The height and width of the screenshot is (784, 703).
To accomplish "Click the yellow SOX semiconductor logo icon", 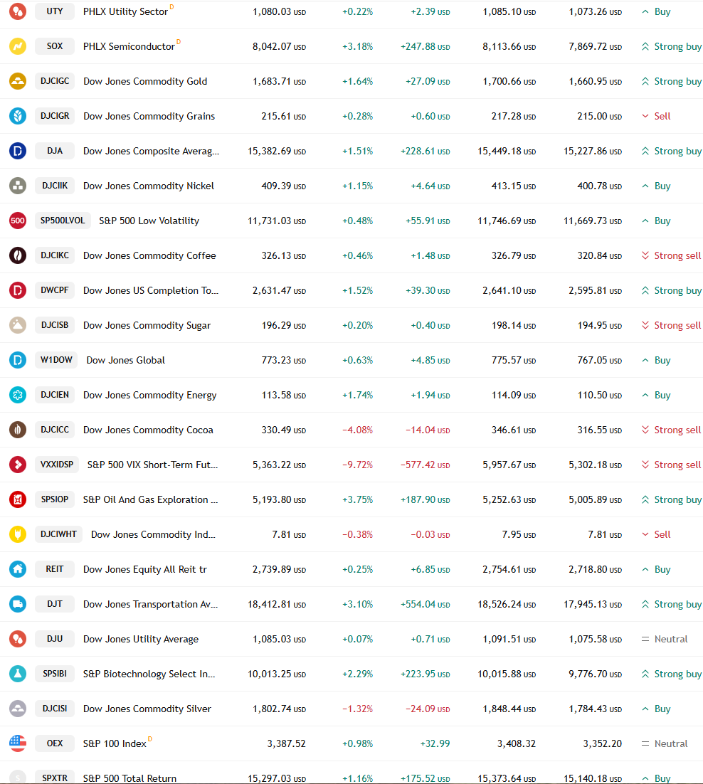I will (x=18, y=46).
